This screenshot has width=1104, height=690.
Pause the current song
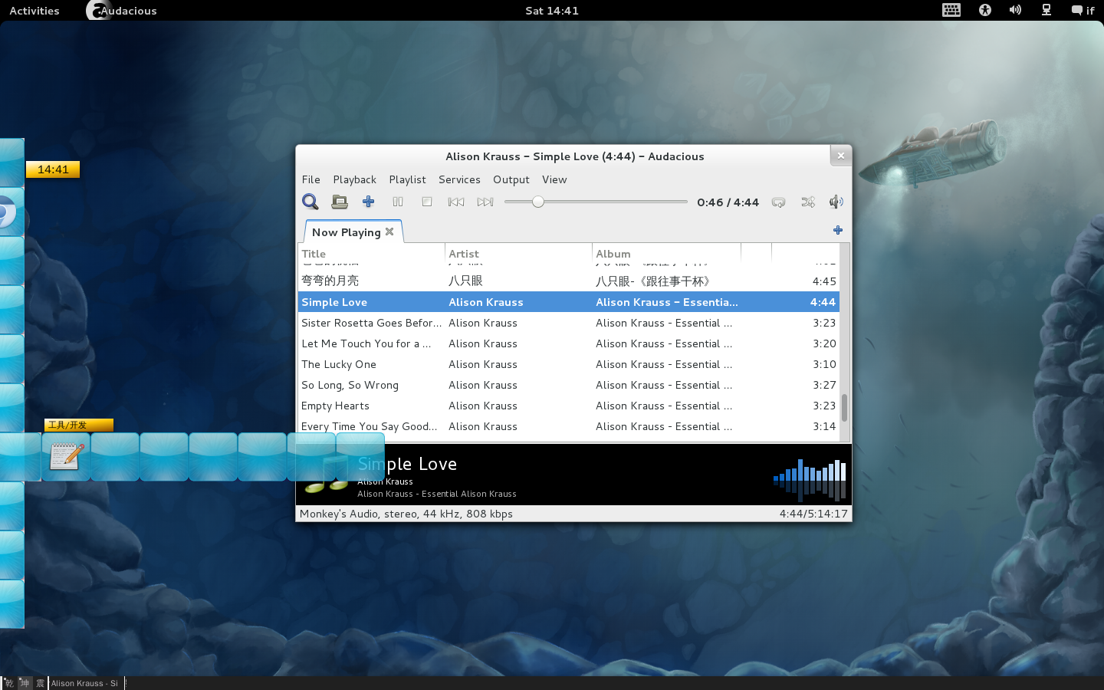pos(398,202)
